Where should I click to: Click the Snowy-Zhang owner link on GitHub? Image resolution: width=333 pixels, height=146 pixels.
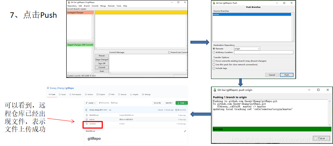click(57, 88)
